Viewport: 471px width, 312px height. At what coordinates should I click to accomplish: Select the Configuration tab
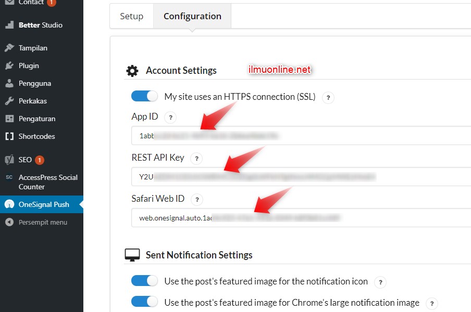[x=192, y=16]
